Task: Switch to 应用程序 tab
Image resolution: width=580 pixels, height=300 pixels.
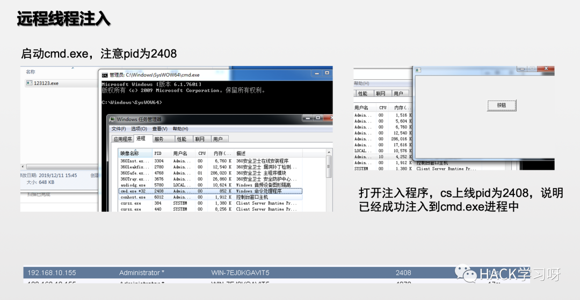Action: pyautogui.click(x=122, y=139)
